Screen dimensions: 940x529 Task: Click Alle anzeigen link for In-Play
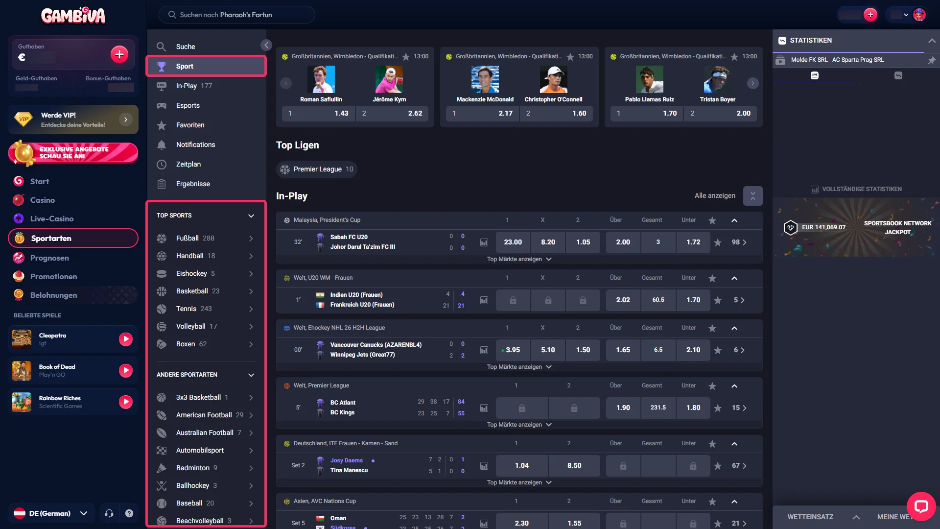(715, 195)
